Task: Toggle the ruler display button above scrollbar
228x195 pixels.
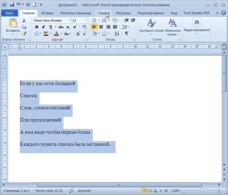Action: coord(224,47)
